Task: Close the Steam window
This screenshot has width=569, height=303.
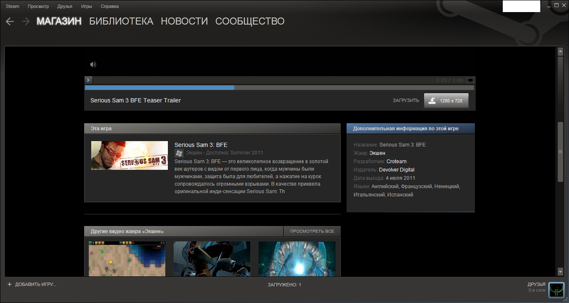Action: pyautogui.click(x=564, y=5)
